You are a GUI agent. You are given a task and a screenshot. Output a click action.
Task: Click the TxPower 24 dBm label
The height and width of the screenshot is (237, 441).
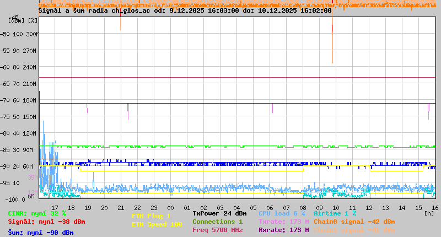tap(219, 213)
